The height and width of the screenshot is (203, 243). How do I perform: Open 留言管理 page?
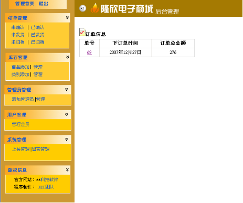[x=41, y=149]
